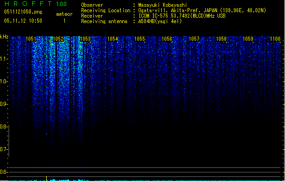
Task: Click the Receiving antenna label
Action: point(104,21)
